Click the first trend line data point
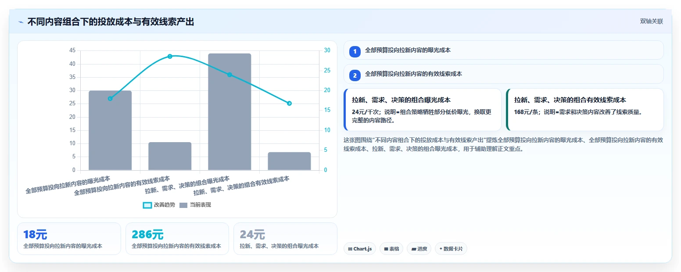681x272 pixels. (110, 99)
